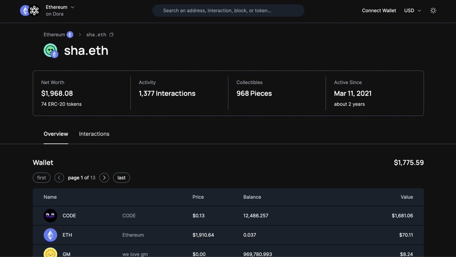Switch to the Interactions tab
The width and height of the screenshot is (456, 257).
tap(94, 134)
